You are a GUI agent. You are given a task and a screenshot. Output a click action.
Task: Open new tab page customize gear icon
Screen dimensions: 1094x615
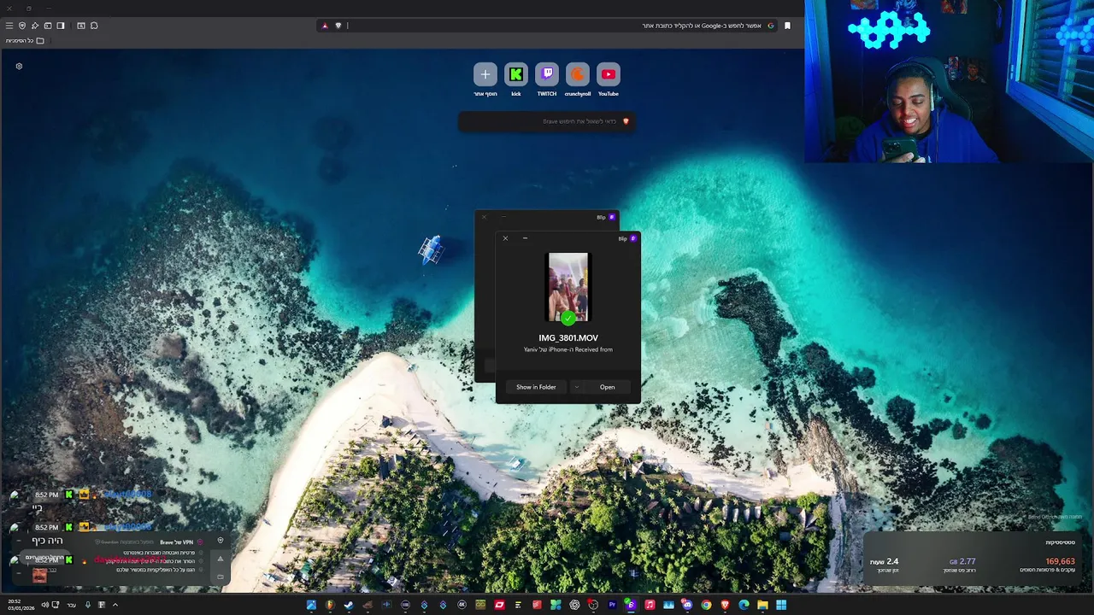(19, 66)
